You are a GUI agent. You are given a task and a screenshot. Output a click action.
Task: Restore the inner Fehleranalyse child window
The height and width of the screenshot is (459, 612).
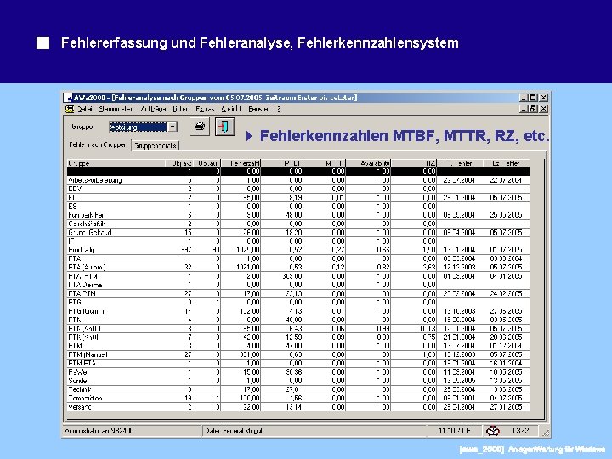point(534,109)
